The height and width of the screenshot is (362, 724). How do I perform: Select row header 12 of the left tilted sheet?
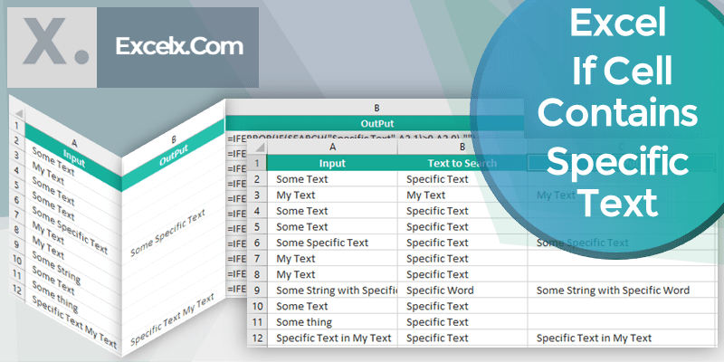[x=16, y=291]
